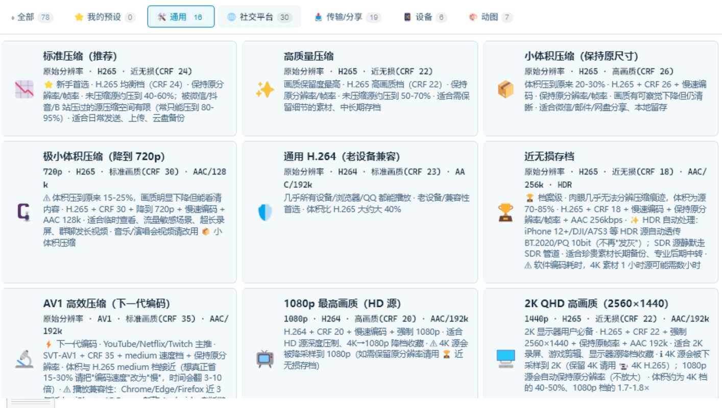Image resolution: width=722 pixels, height=408 pixels.
Task: Click the TV icon of 1080p 最高画质
Action: click(x=265, y=359)
